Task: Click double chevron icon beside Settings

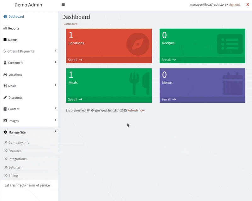Action: [x=6, y=167]
